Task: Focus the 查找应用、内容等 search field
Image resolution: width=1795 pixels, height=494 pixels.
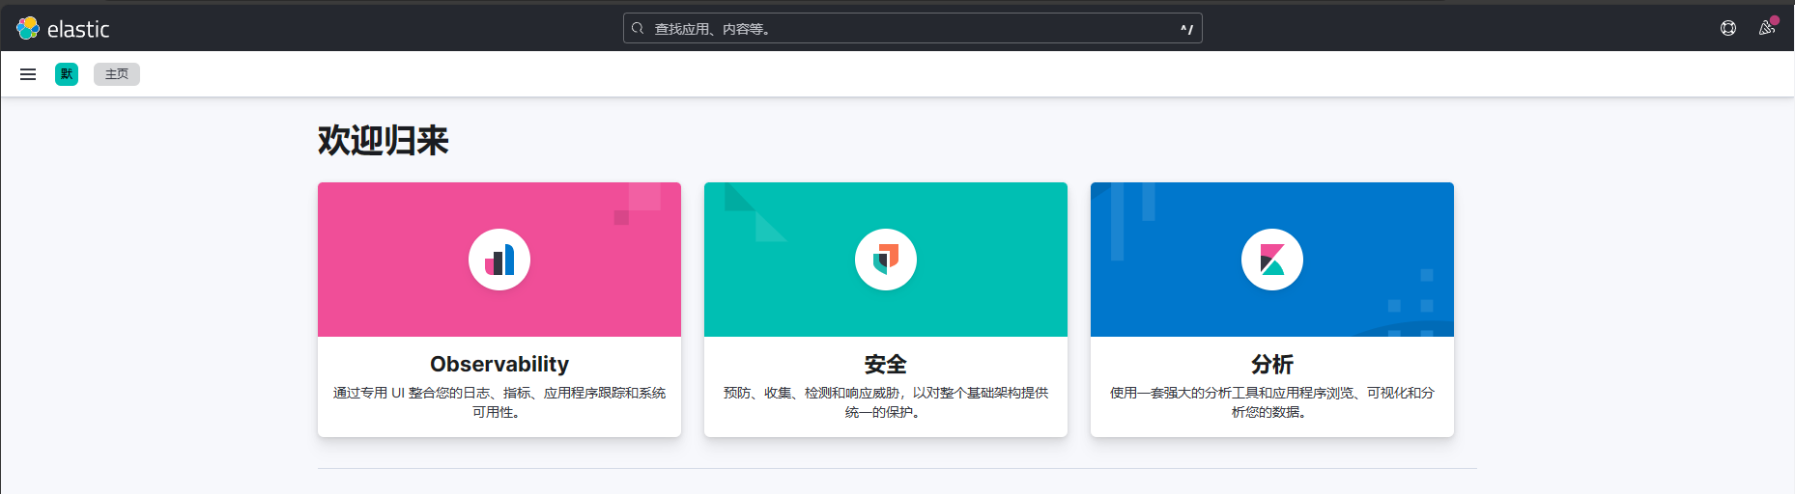Action: (912, 28)
